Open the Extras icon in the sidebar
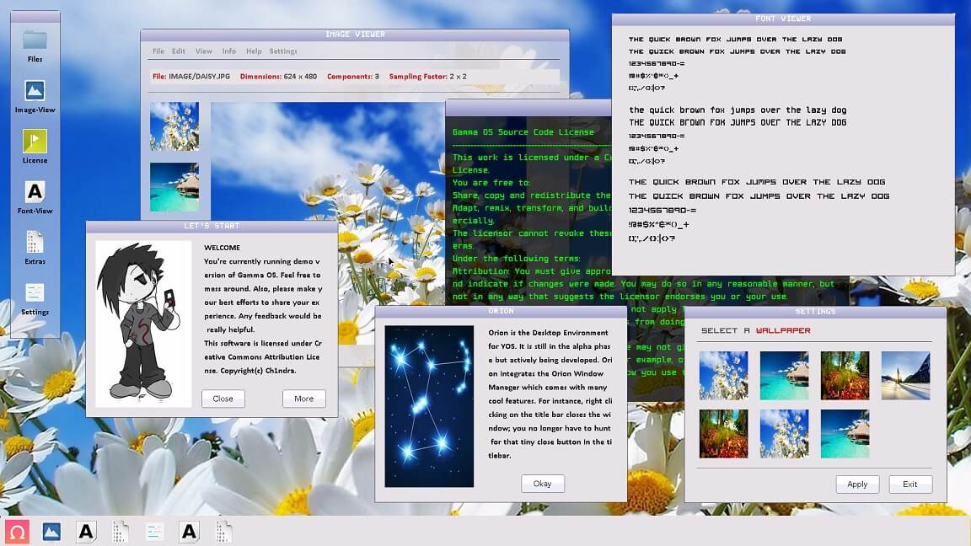The height and width of the screenshot is (546, 971). point(35,249)
